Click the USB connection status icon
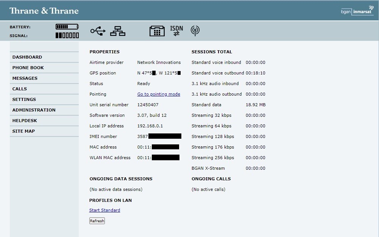This screenshot has height=237, width=379. [x=98, y=31]
